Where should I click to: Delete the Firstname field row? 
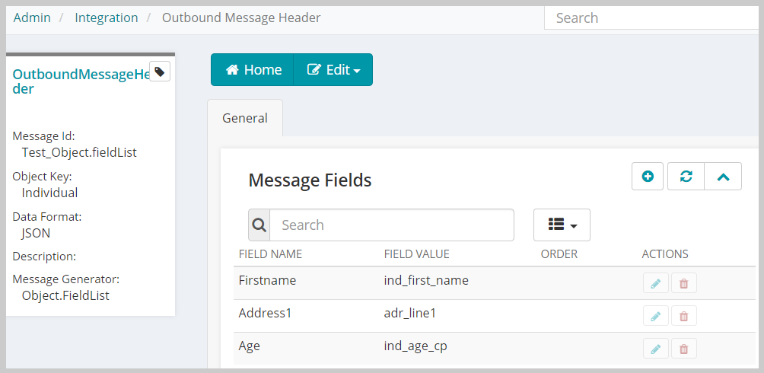click(x=684, y=283)
